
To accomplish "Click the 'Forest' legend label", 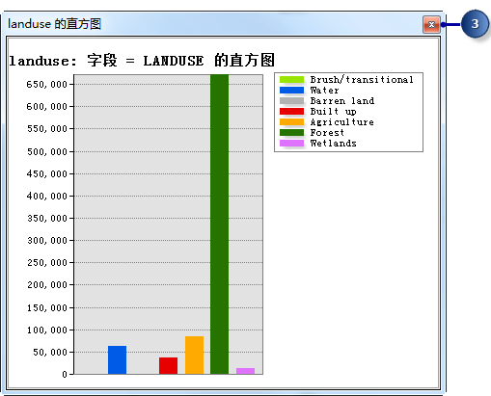I will coord(327,132).
